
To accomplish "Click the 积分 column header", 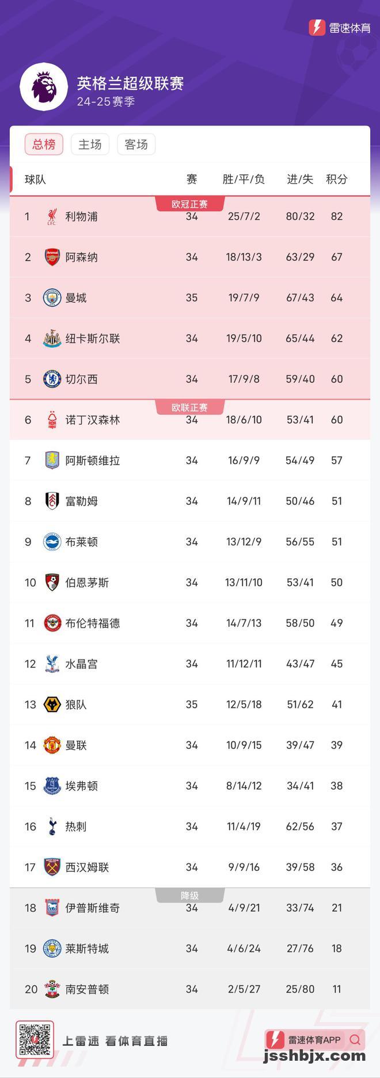I will [x=337, y=180].
